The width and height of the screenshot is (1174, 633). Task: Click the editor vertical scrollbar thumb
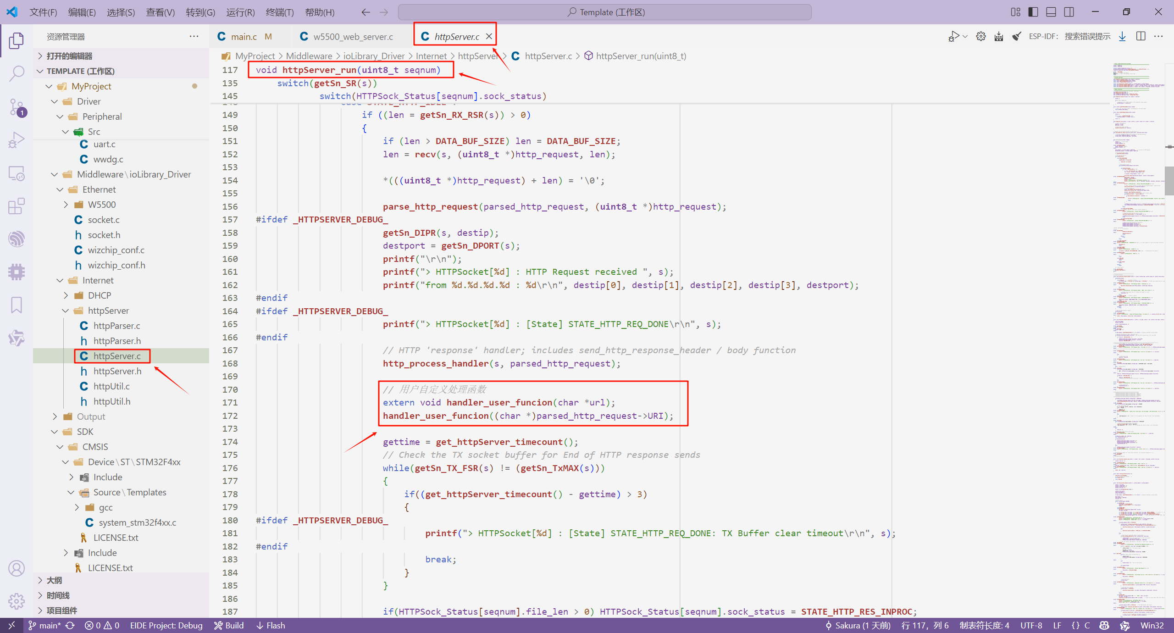pyautogui.click(x=1169, y=180)
